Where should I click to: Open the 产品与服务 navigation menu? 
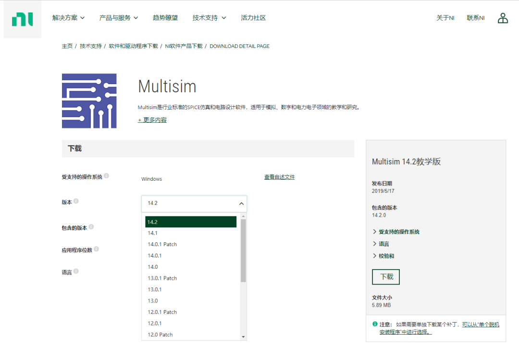[119, 18]
